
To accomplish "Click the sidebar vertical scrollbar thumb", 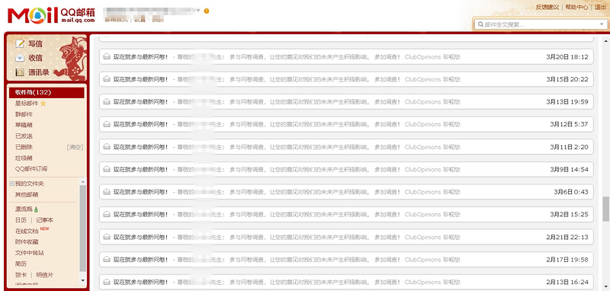I will tap(82, 229).
